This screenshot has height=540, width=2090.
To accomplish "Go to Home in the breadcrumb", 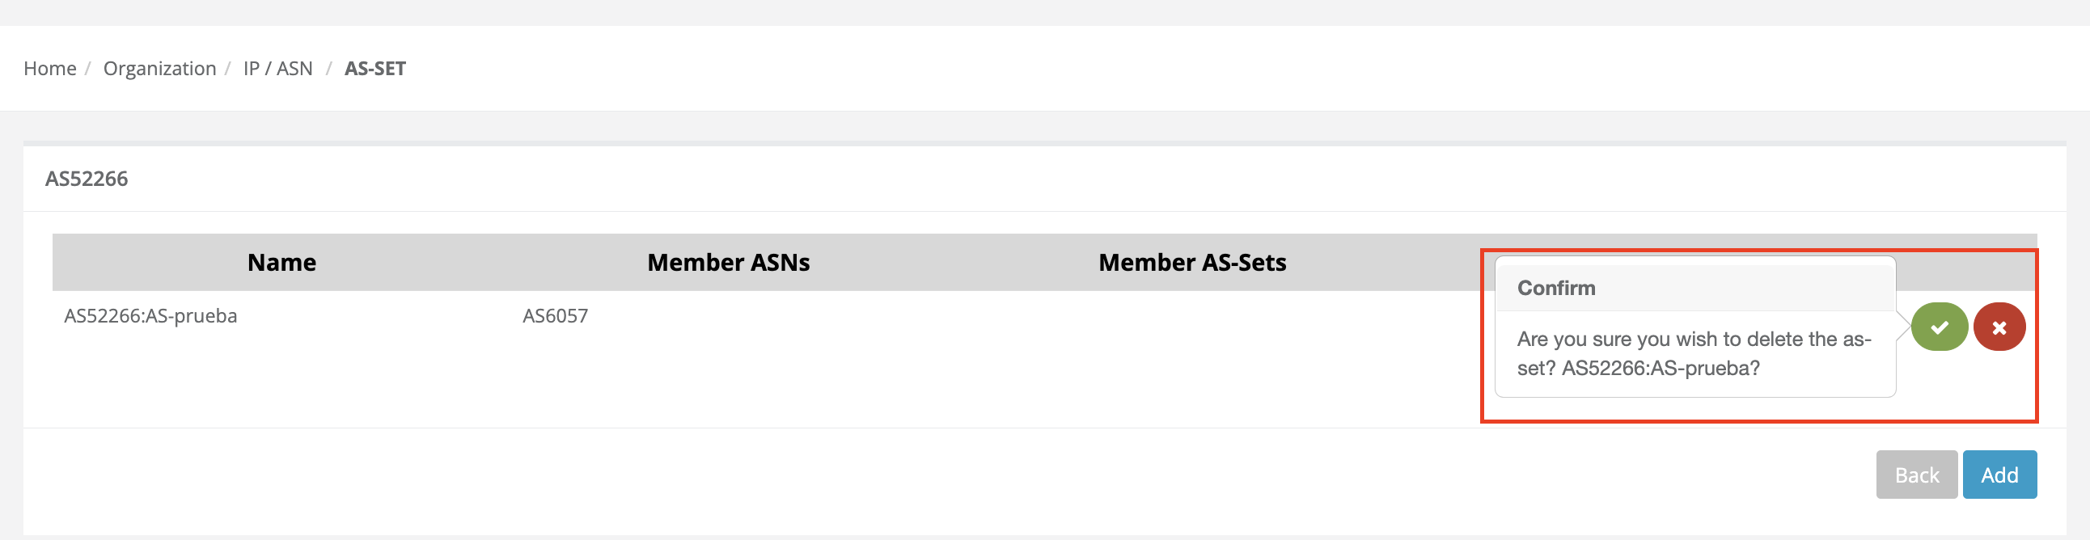I will tap(49, 69).
